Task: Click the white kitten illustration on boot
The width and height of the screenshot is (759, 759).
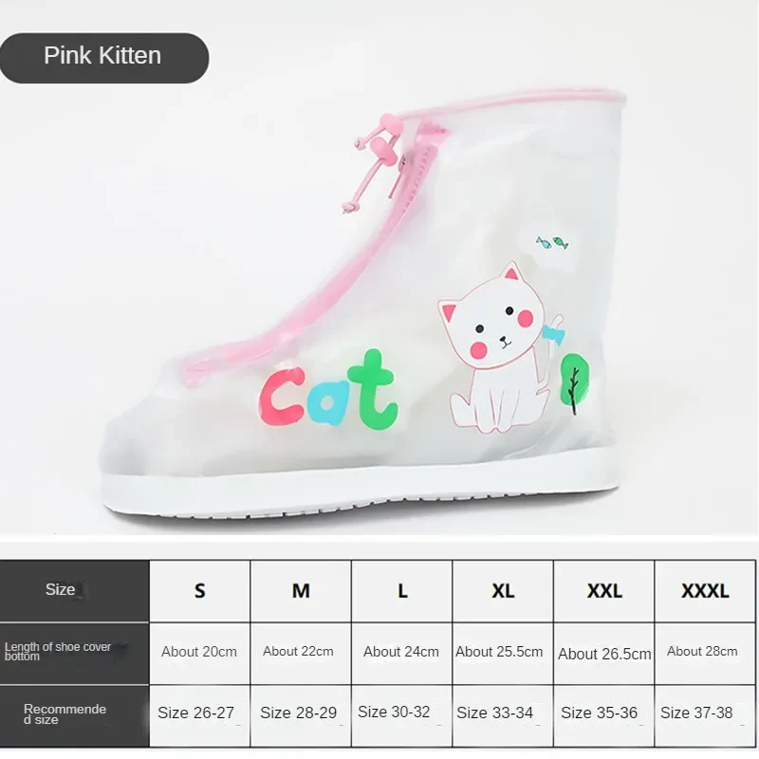Action: pyautogui.click(x=499, y=347)
